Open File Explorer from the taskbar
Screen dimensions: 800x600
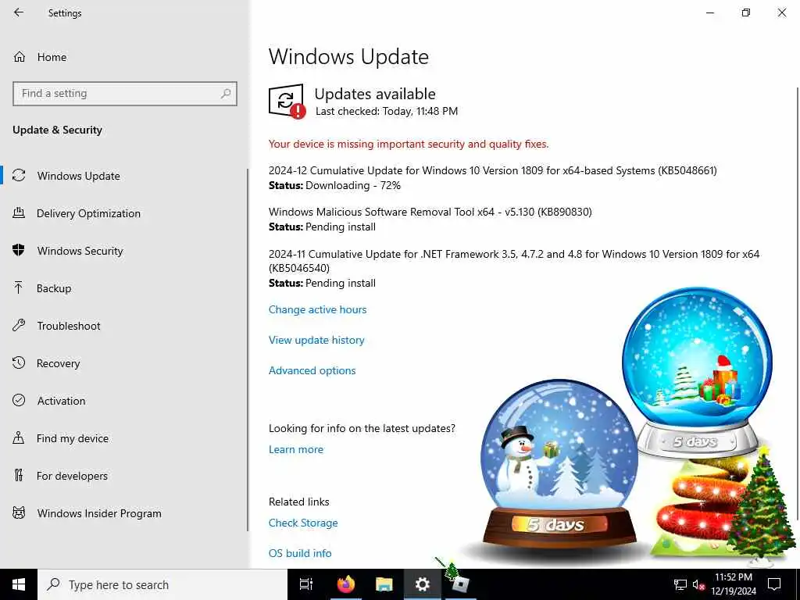click(x=384, y=584)
